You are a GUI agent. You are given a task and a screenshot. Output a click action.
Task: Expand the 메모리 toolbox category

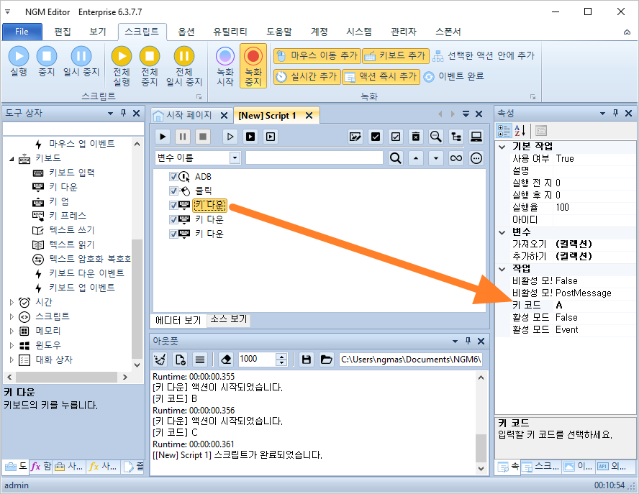[x=12, y=331]
